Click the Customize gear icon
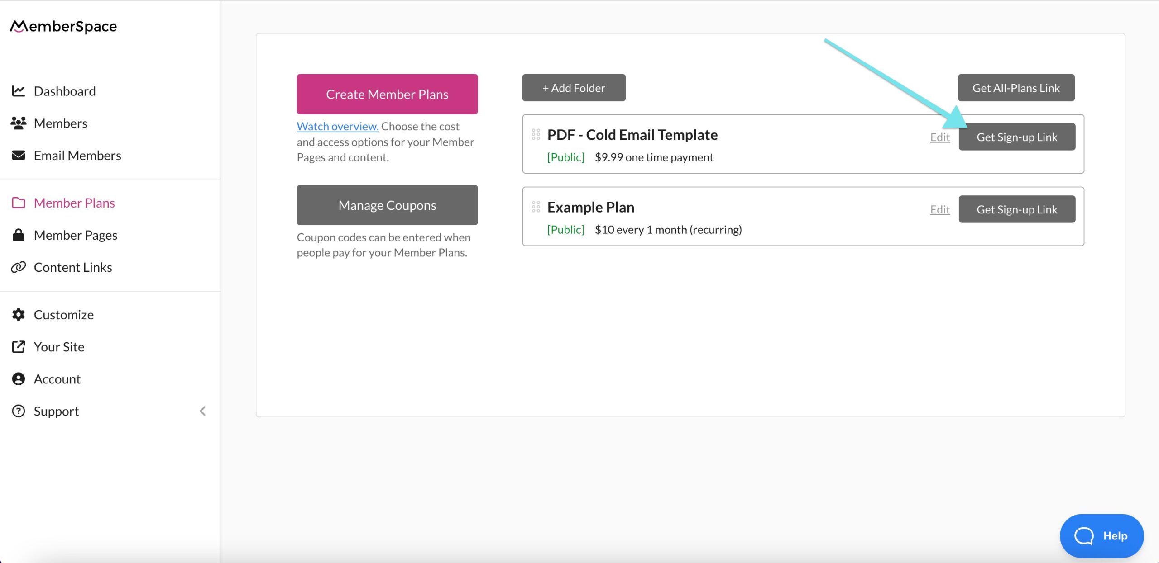Screen dimensions: 1159x563 (18, 314)
